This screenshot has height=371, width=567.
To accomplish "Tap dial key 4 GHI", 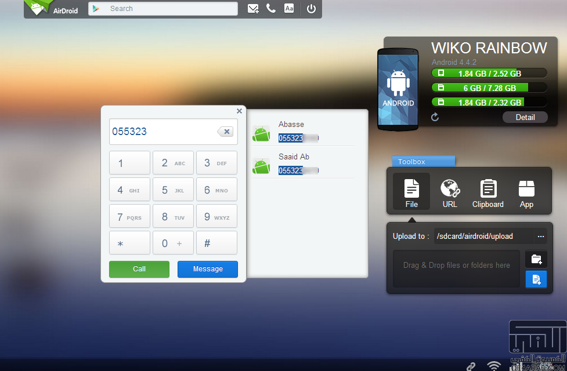I will 129,190.
